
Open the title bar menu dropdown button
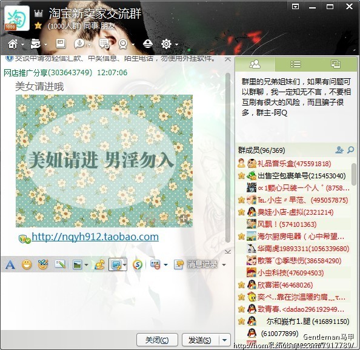pyautogui.click(x=295, y=7)
